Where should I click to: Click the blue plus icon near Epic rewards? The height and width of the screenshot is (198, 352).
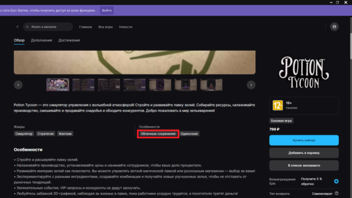point(336,181)
